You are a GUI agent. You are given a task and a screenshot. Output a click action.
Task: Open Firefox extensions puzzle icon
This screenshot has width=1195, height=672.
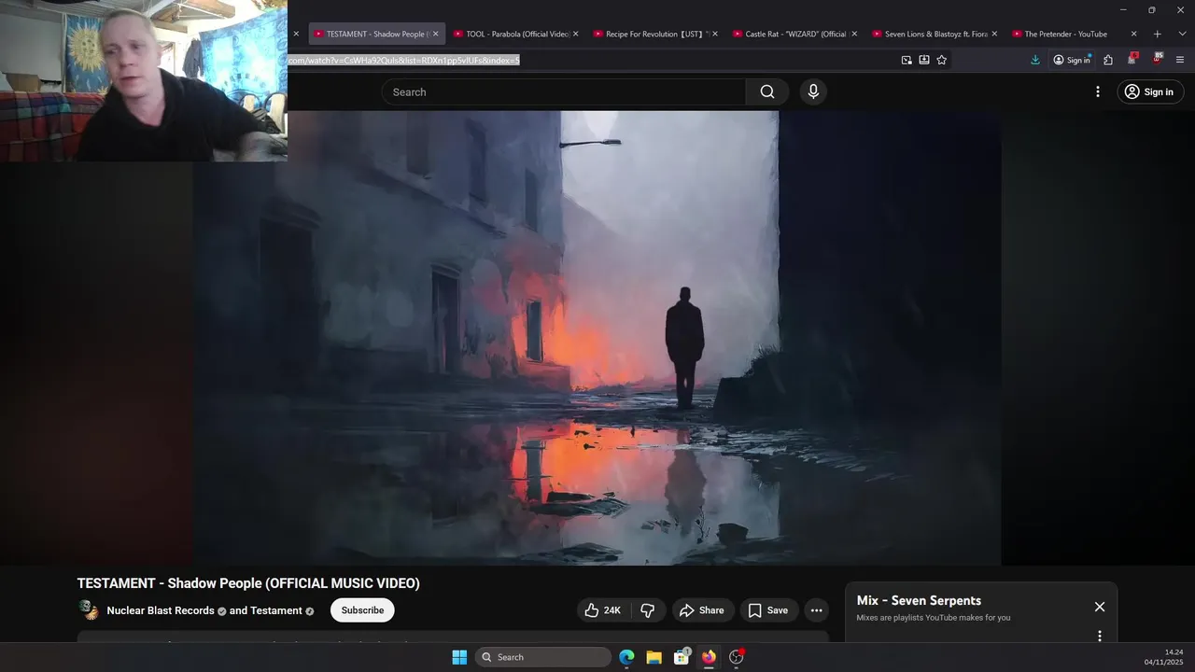(x=1108, y=60)
